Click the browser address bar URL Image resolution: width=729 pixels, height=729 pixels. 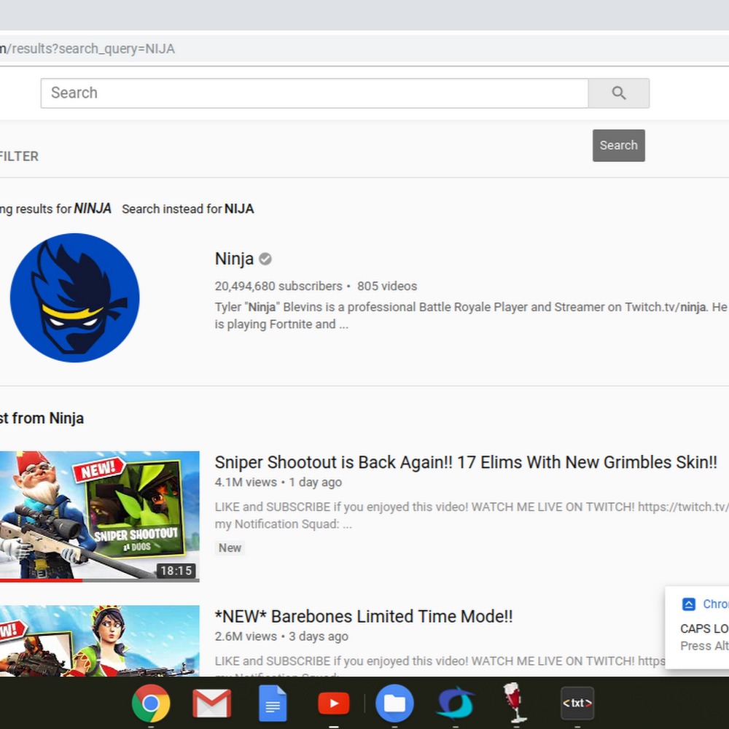(87, 49)
